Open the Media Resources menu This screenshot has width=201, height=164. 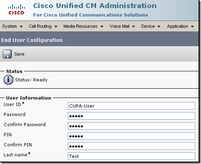click(80, 26)
